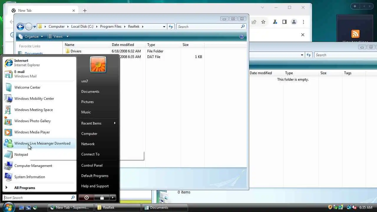Screen dimensions: 377x212
Task: Open the Organize menu dropdown
Action: point(31,37)
